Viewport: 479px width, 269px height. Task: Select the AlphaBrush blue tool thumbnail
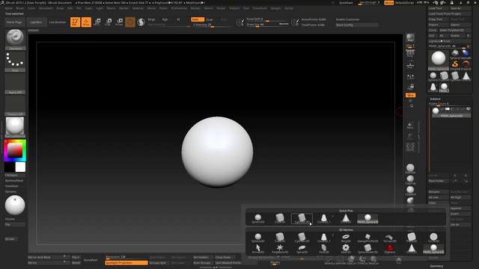pos(466,54)
